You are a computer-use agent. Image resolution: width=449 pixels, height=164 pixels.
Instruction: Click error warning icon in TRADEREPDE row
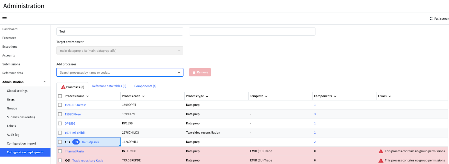(x=381, y=161)
